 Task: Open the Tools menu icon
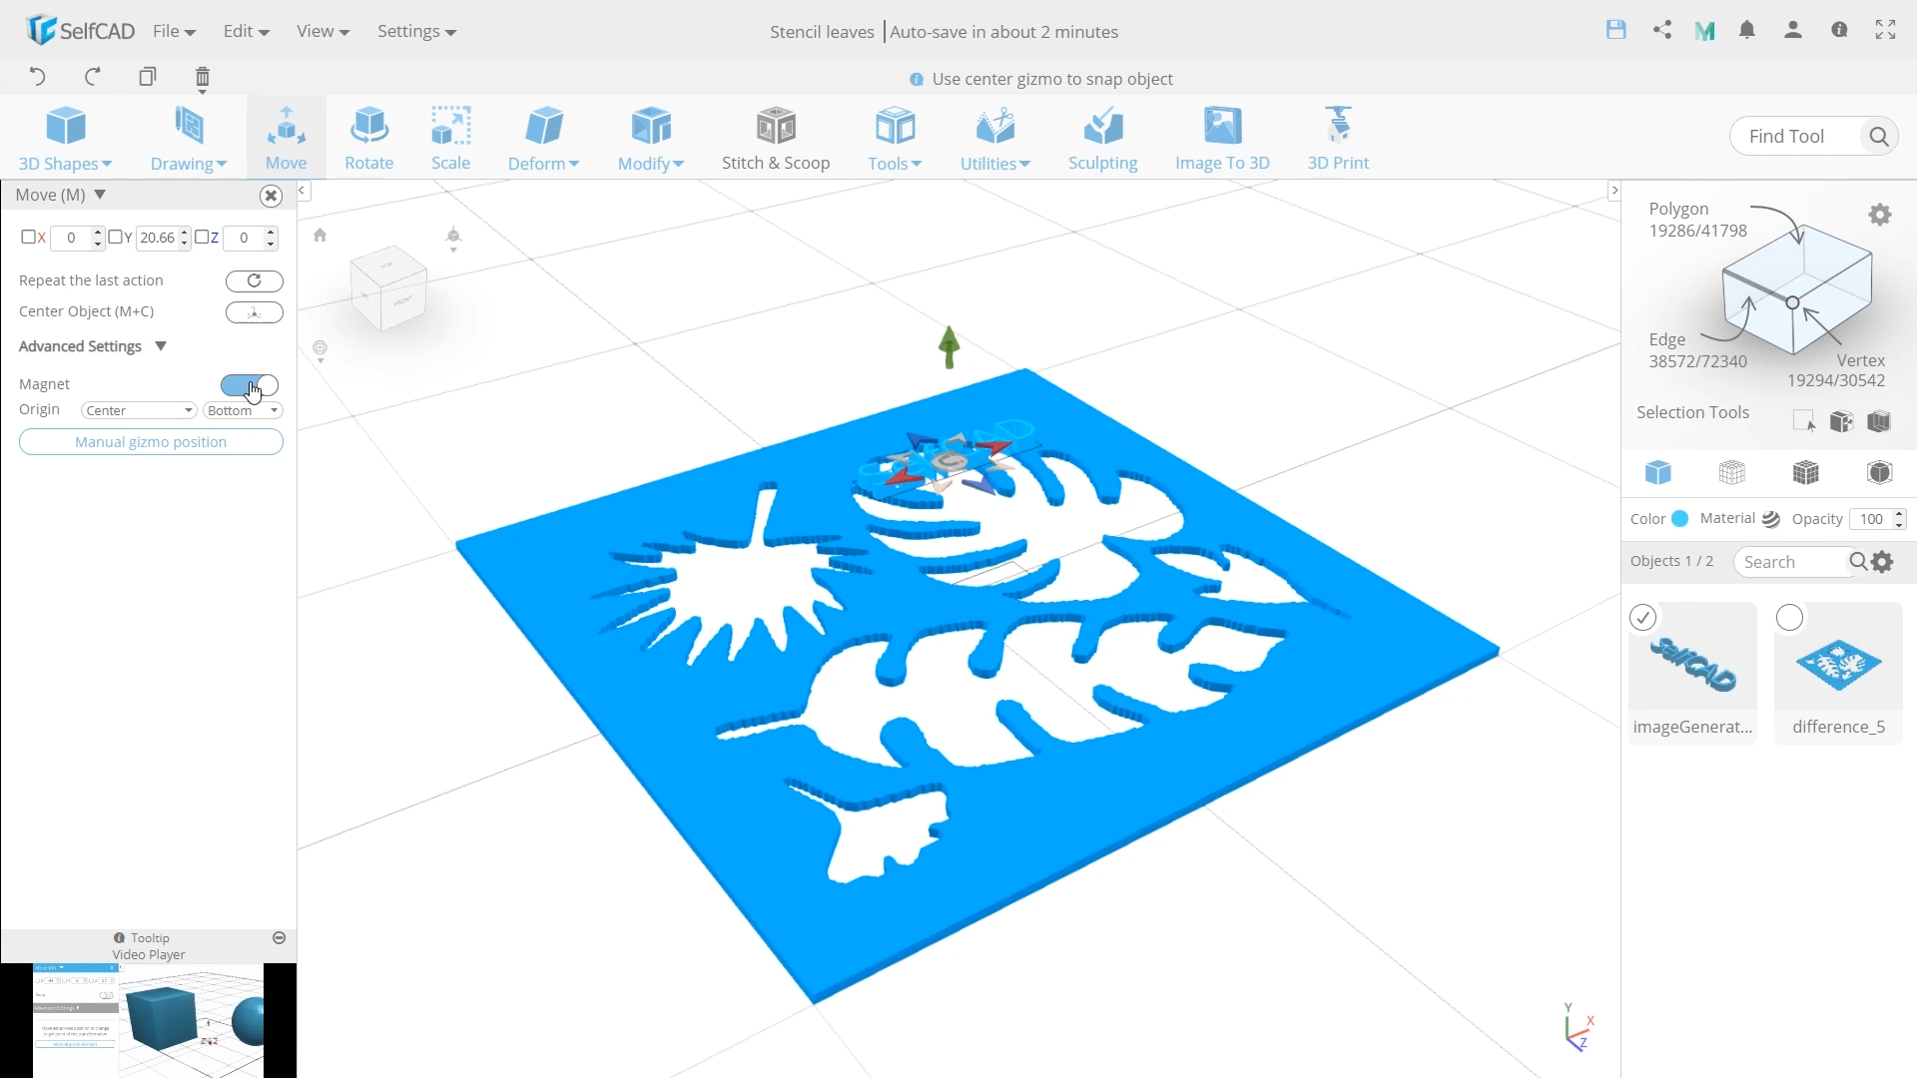pyautogui.click(x=895, y=139)
